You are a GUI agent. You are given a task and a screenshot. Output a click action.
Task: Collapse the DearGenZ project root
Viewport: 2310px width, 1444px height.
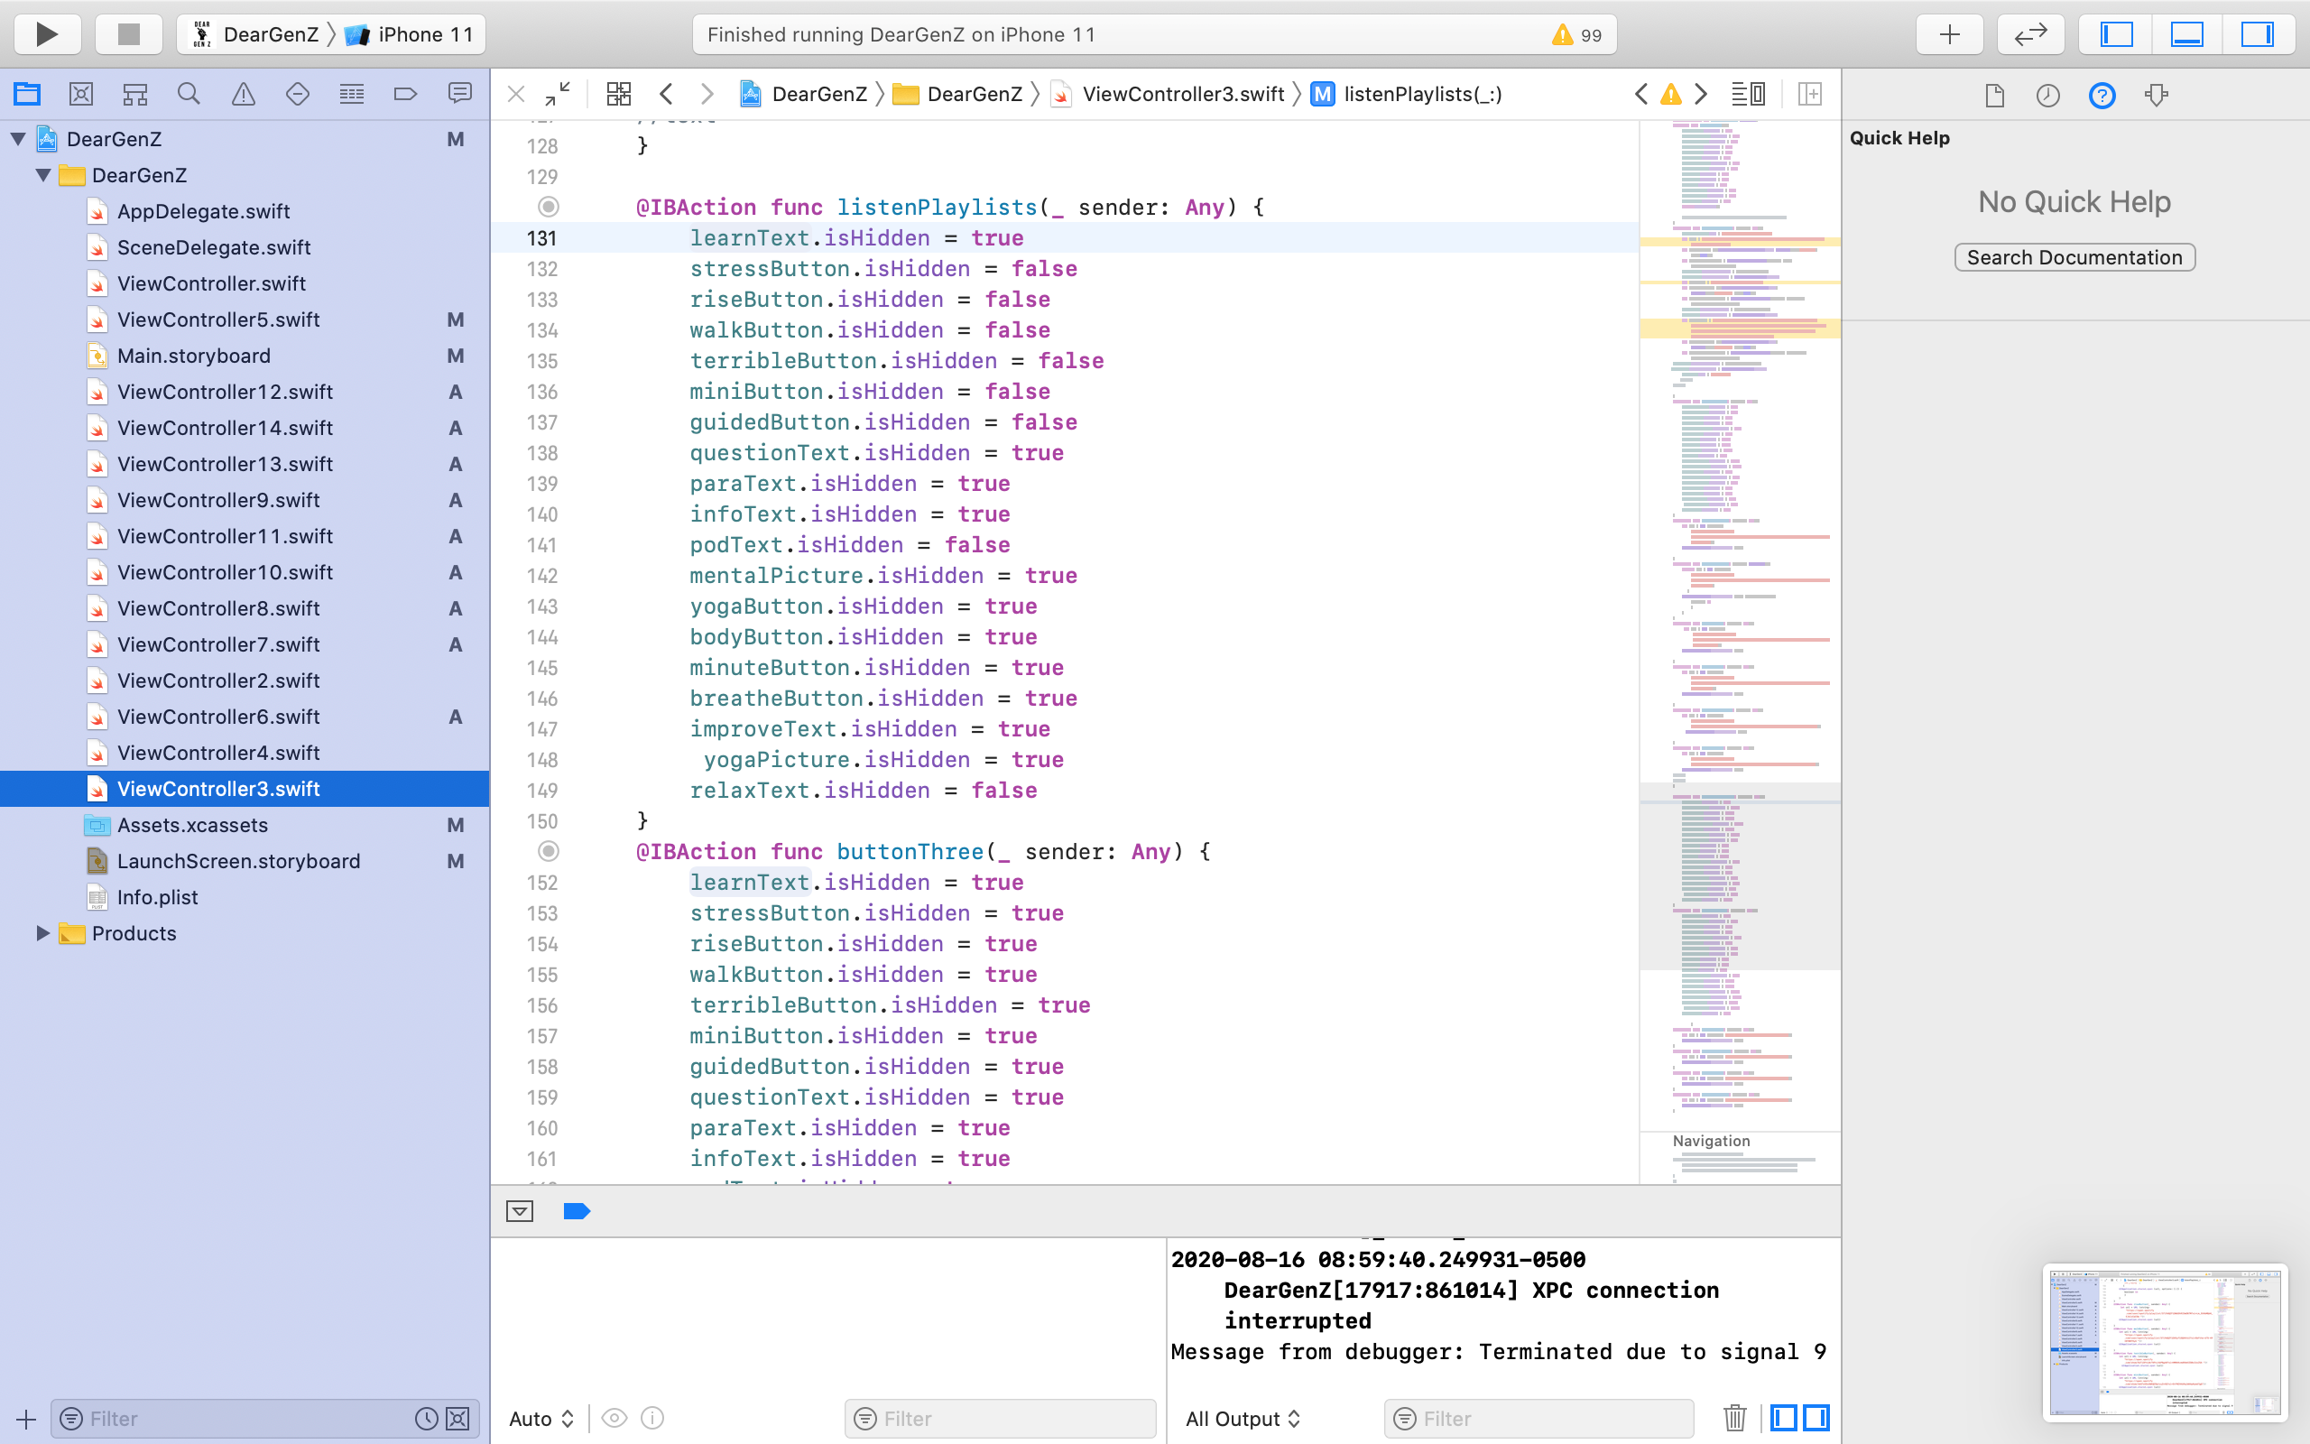pyautogui.click(x=18, y=139)
